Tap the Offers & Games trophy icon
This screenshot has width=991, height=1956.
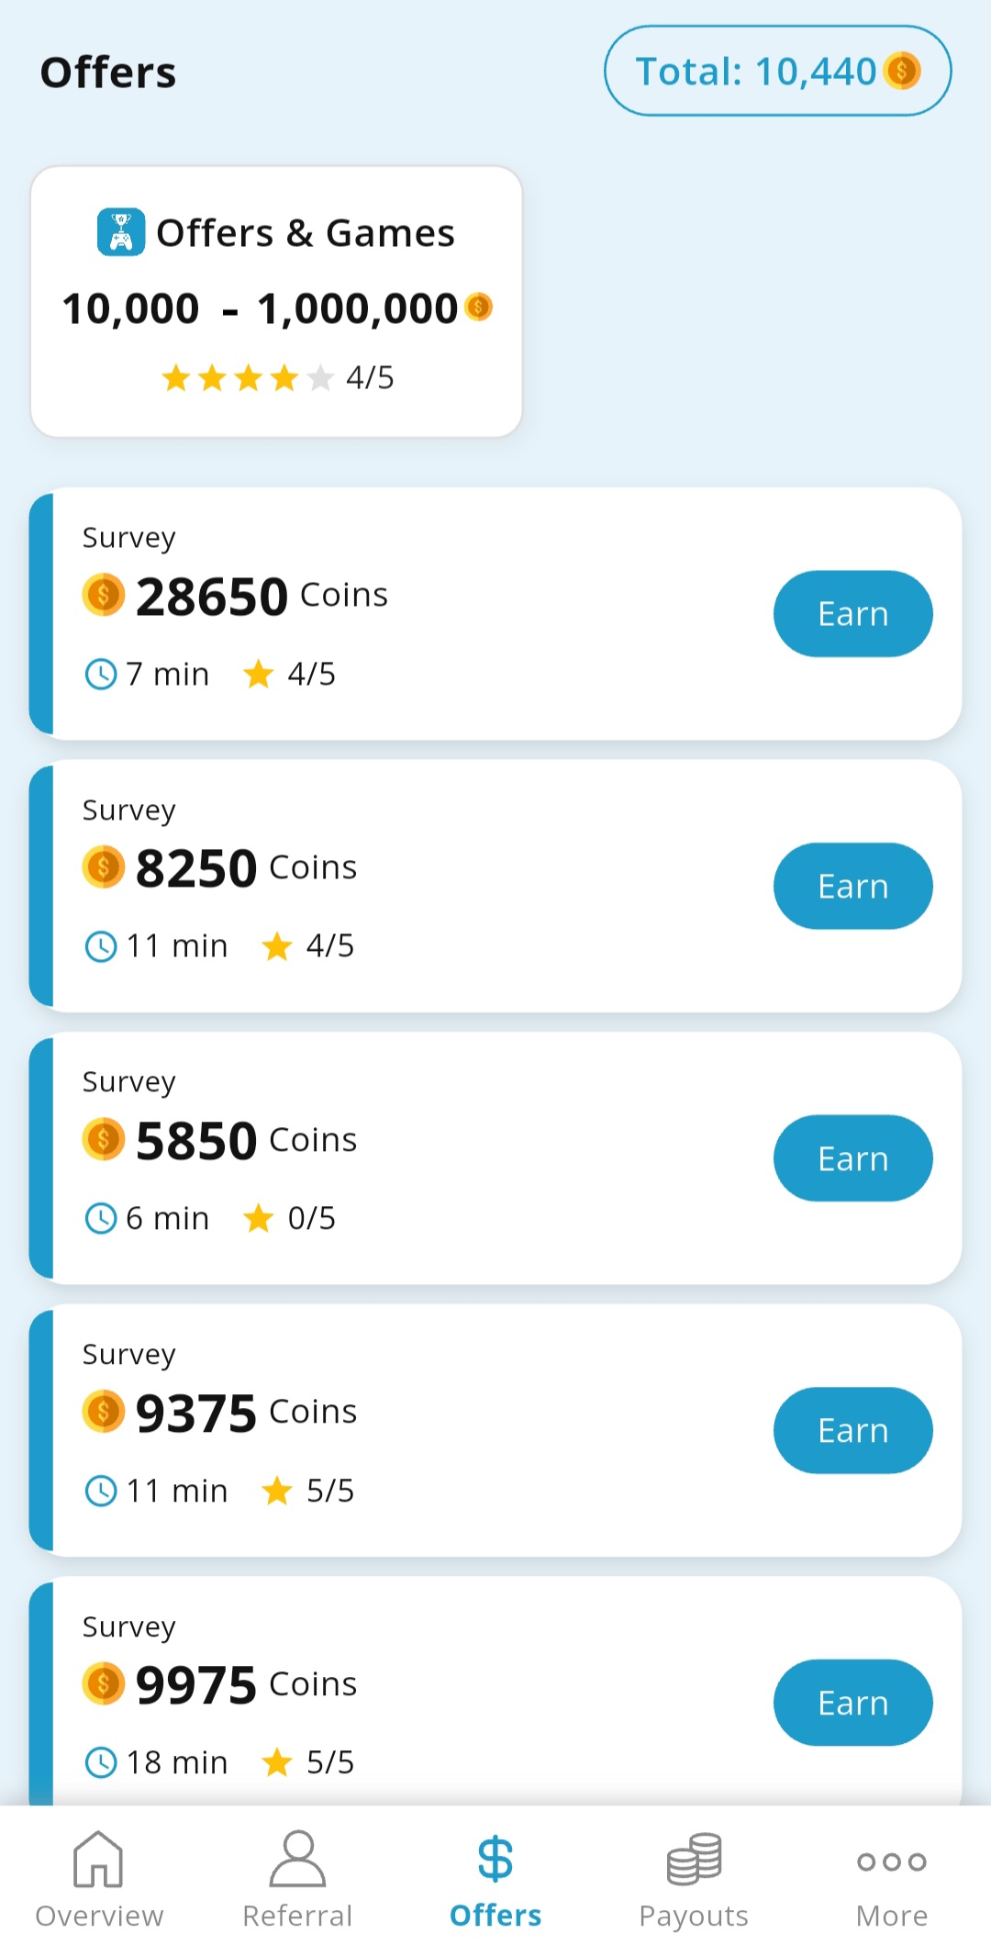pyautogui.click(x=121, y=232)
